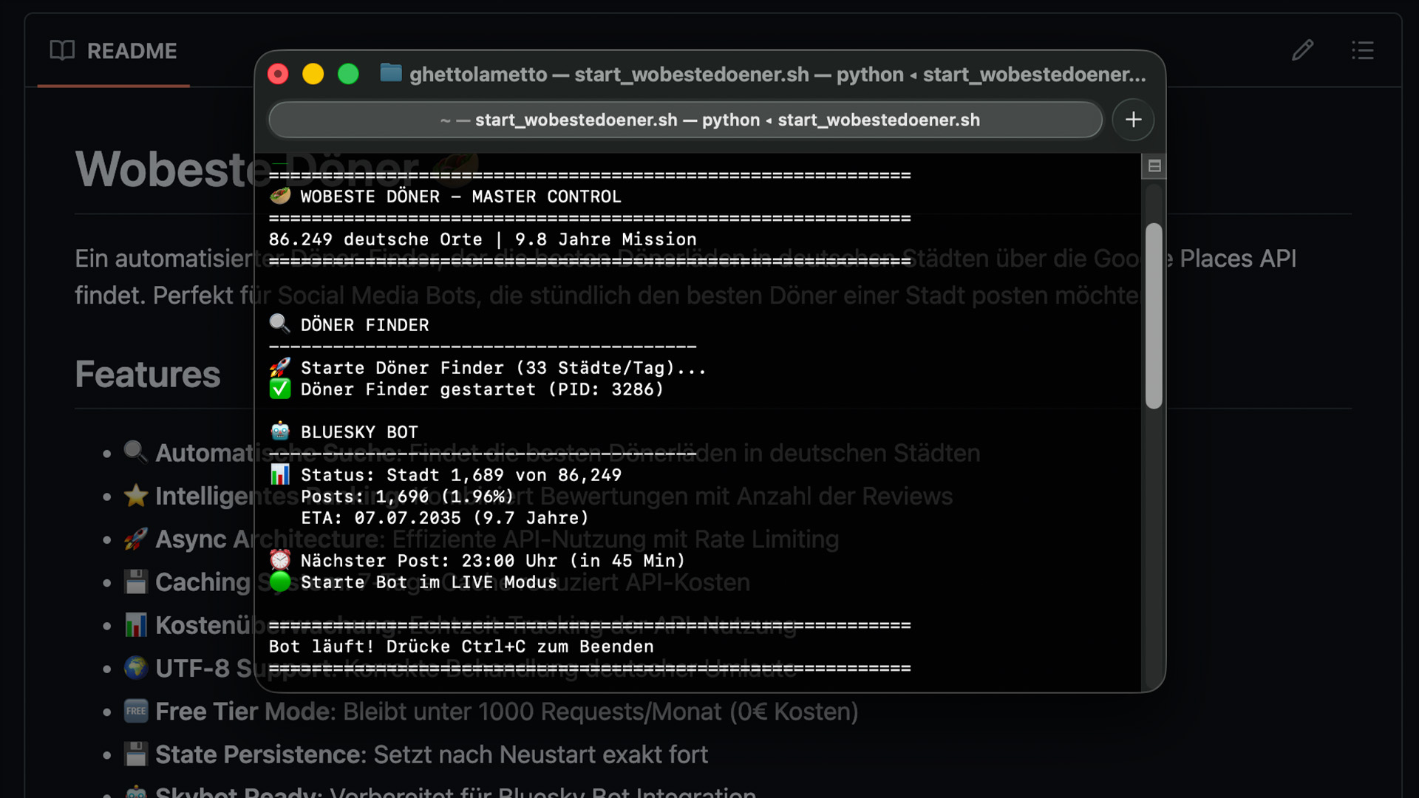Click the bar chart icon beside Status line
The image size is (1419, 798).
[280, 474]
